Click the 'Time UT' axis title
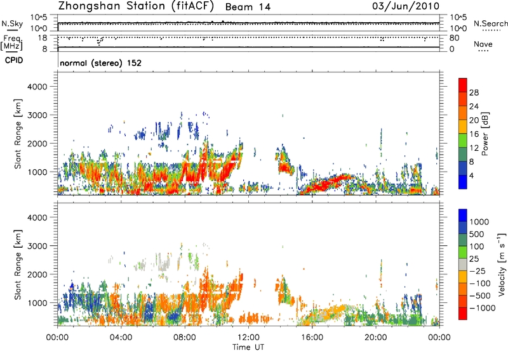Image resolution: width=508 pixels, height=351 pixels. pos(248,347)
